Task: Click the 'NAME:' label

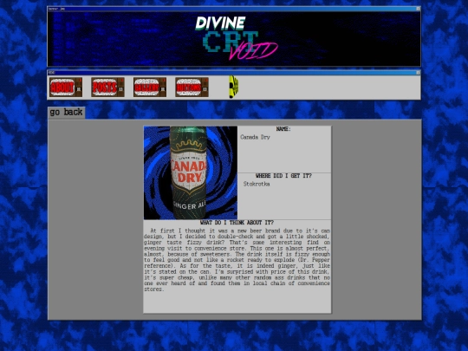Action: point(283,129)
